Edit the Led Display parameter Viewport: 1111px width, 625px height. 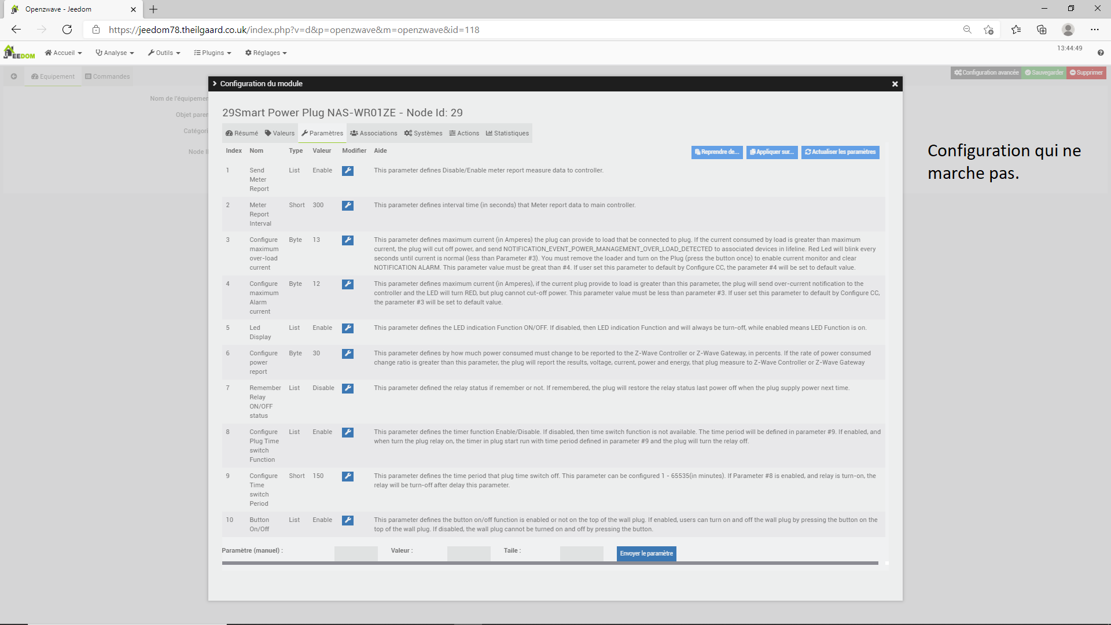347,328
